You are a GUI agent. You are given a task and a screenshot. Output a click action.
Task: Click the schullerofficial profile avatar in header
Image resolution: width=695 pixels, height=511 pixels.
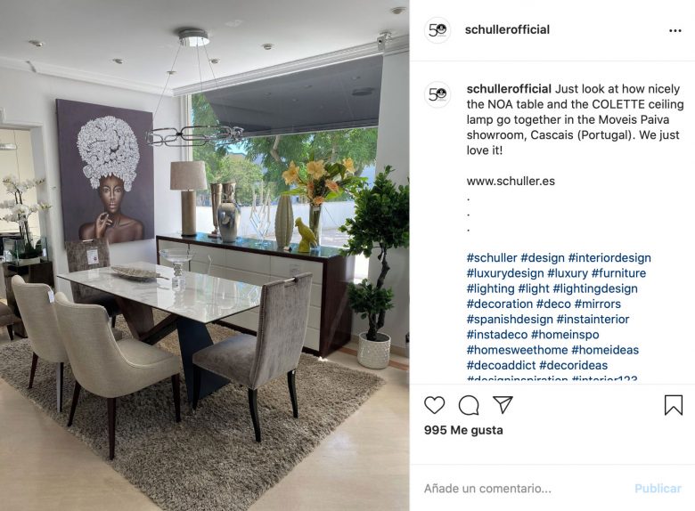click(x=437, y=30)
